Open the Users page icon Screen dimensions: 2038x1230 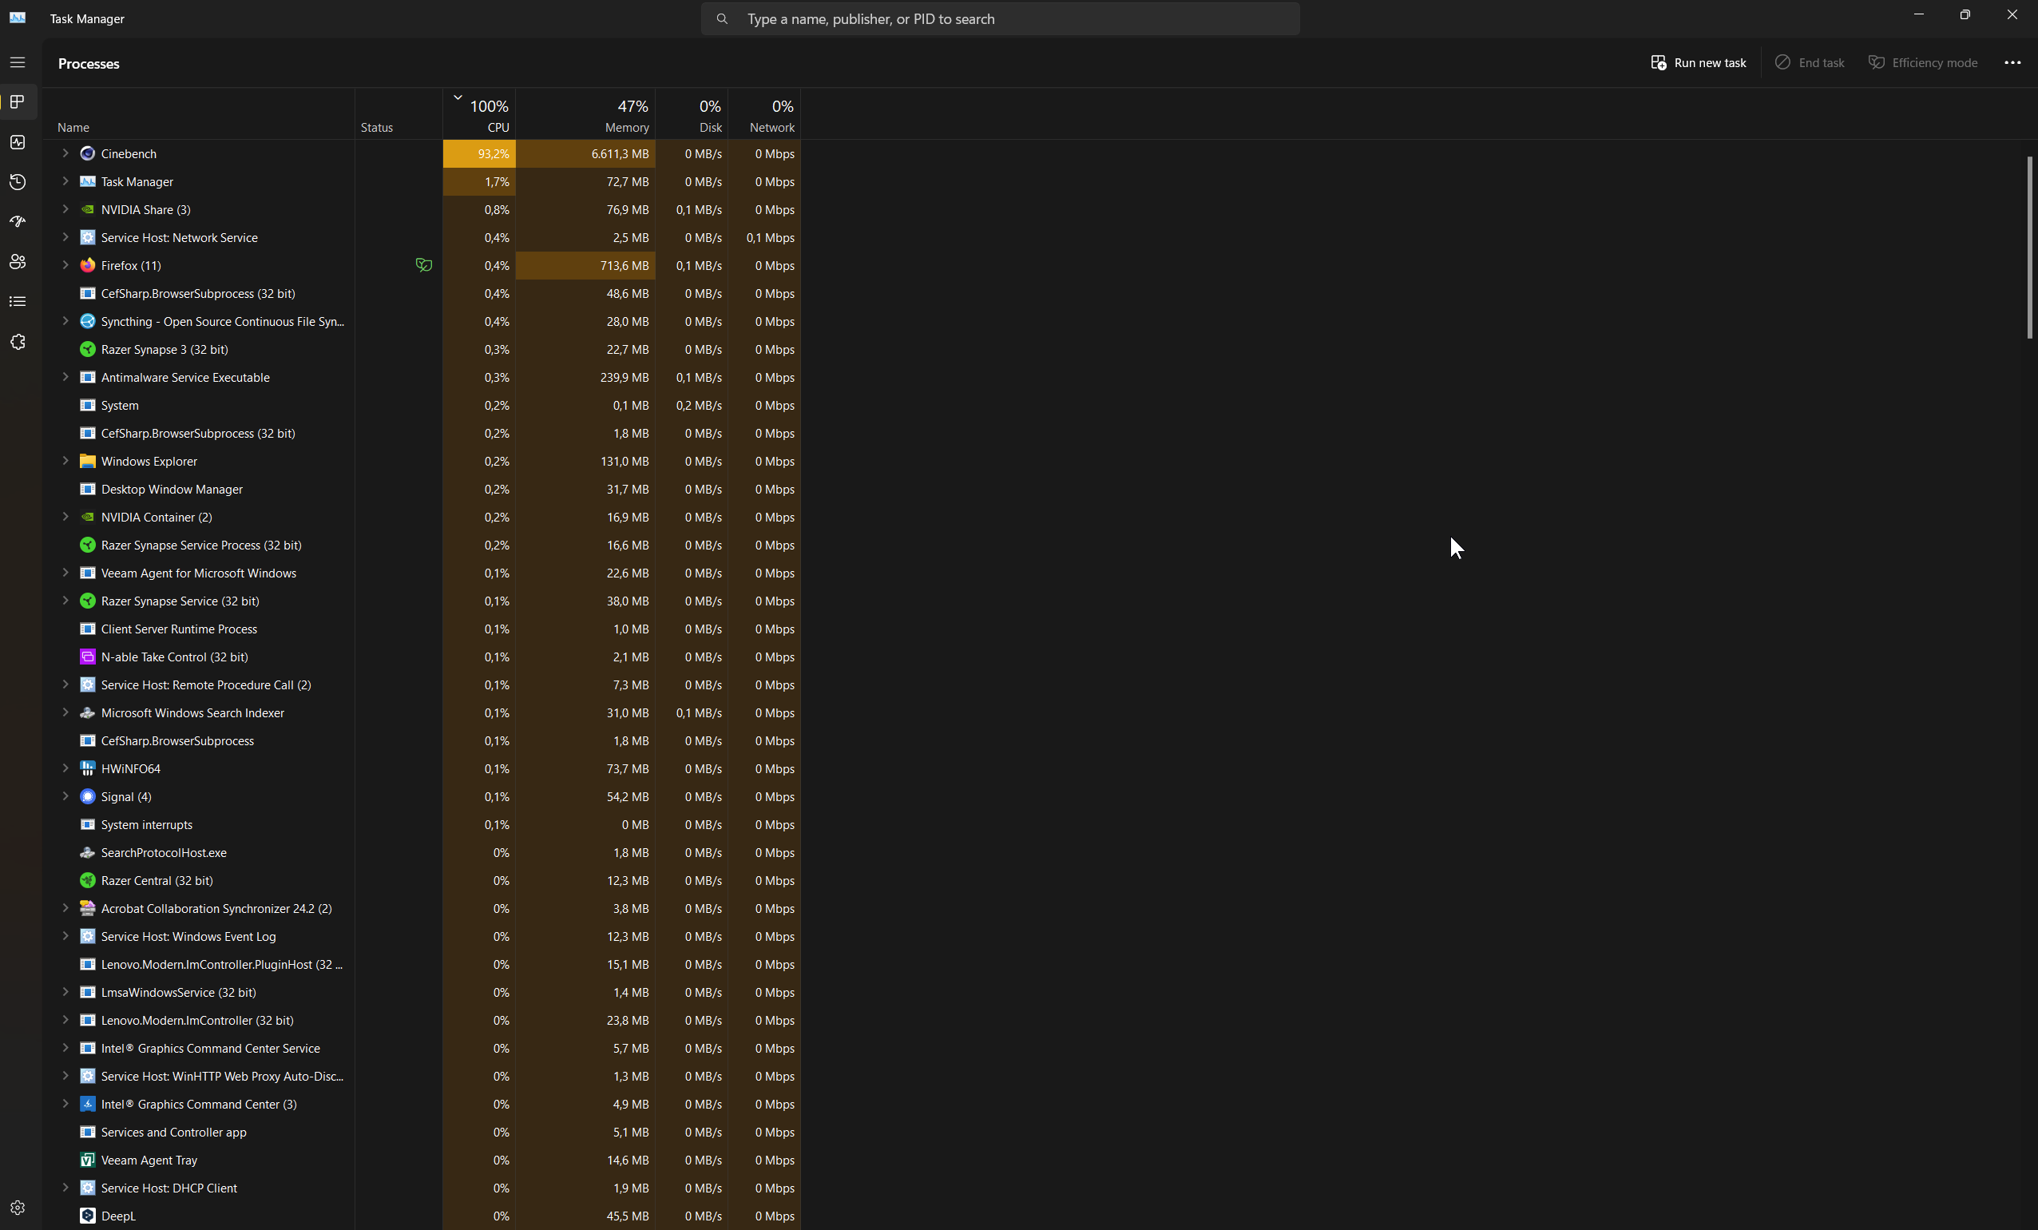tap(18, 261)
